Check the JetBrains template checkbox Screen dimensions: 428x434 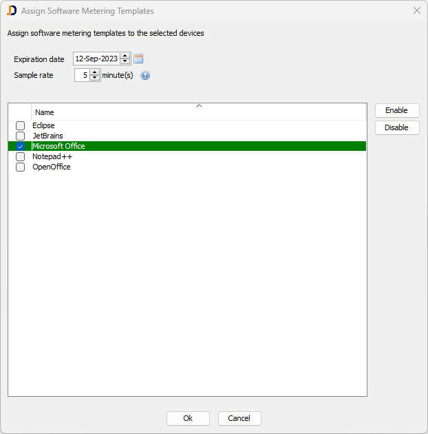click(x=20, y=136)
